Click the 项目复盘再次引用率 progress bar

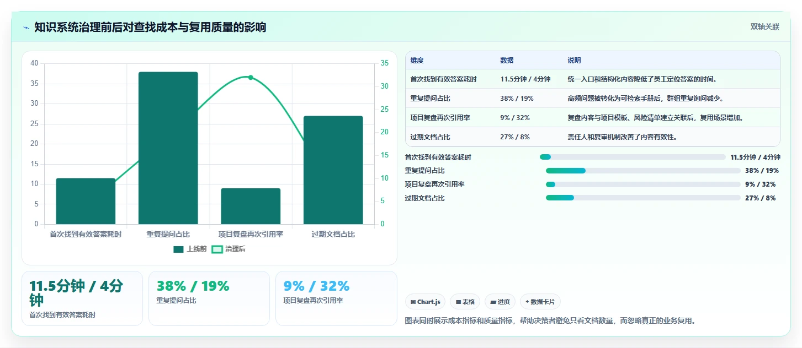[x=643, y=184]
